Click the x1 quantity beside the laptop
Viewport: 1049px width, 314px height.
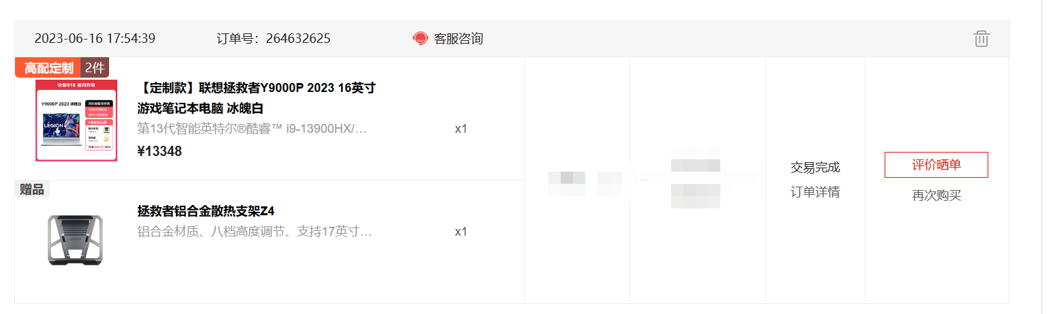pyautogui.click(x=461, y=129)
